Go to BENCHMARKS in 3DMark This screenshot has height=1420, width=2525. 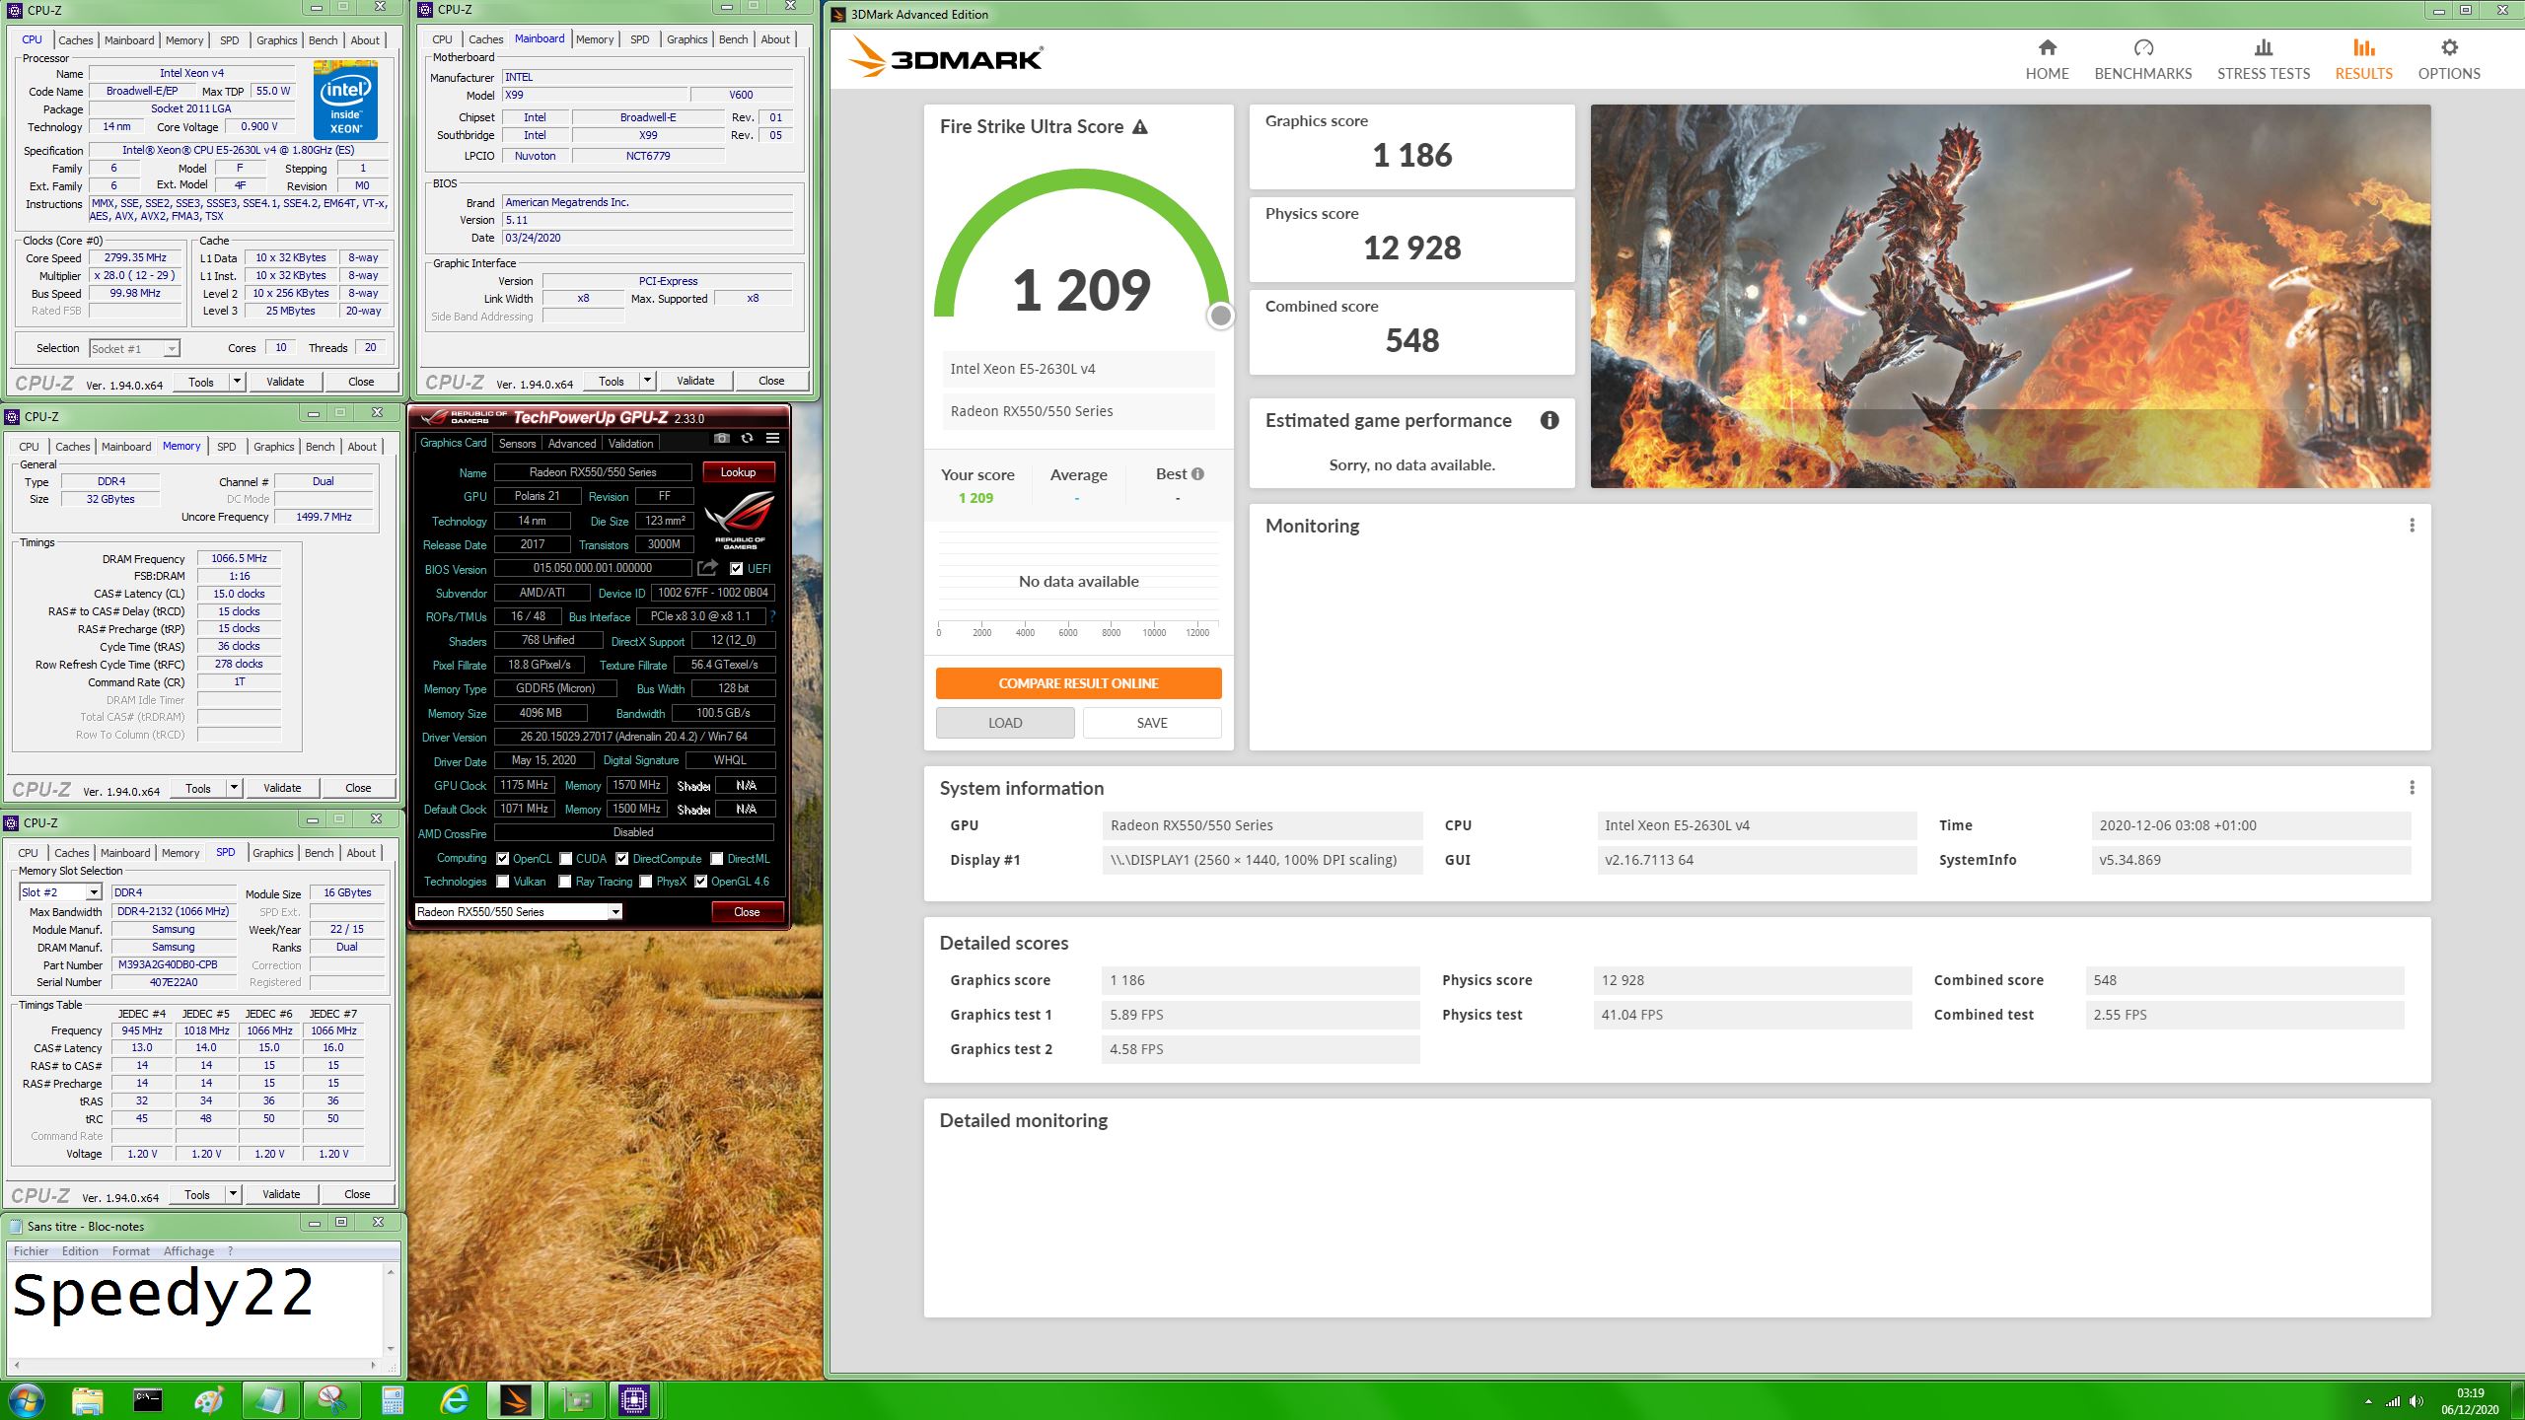tap(2142, 59)
